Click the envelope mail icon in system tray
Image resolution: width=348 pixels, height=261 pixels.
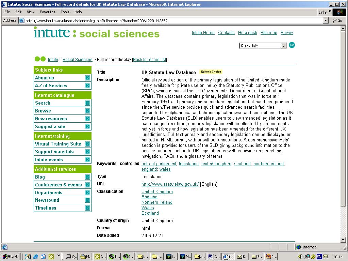pos(325,257)
